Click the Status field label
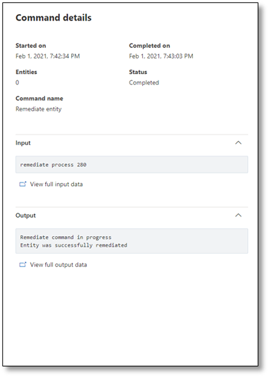Viewport: 269px width, 377px height. click(x=138, y=72)
